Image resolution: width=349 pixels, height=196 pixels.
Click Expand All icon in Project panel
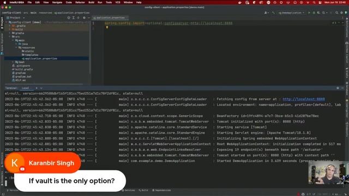point(74,18)
